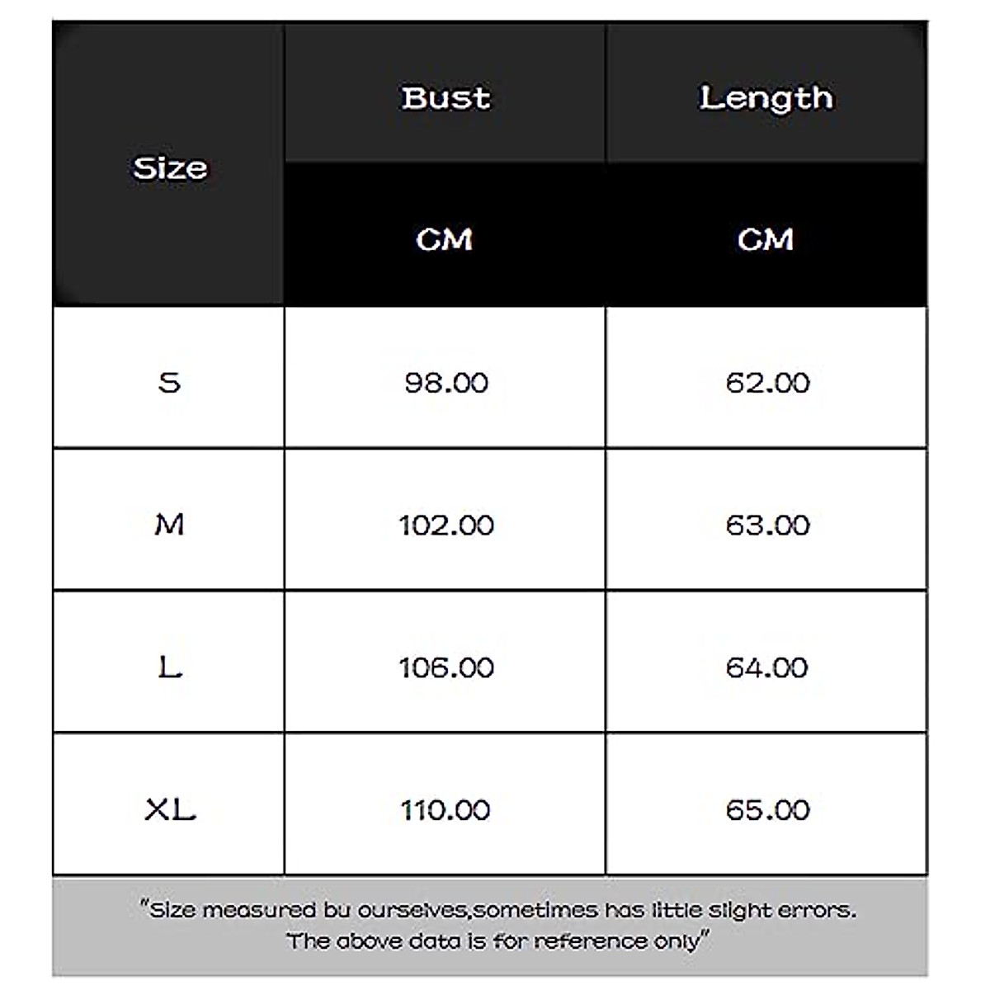Click 'The above data is for reference only' text
This screenshot has width=990, height=990.
(x=498, y=940)
